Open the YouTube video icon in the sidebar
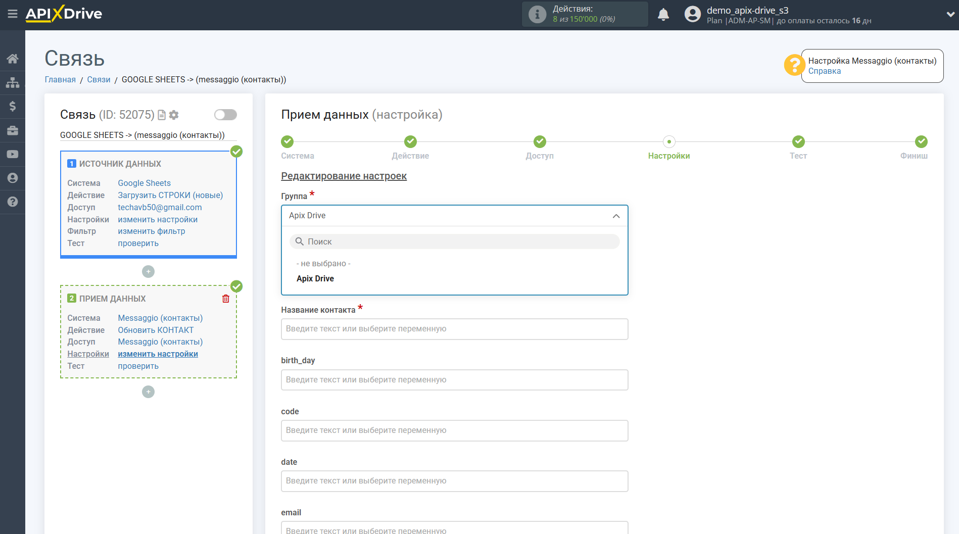 click(x=12, y=154)
